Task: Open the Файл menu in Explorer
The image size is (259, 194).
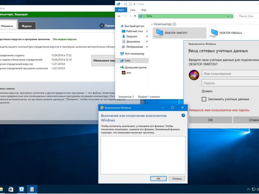Action: click(x=121, y=10)
